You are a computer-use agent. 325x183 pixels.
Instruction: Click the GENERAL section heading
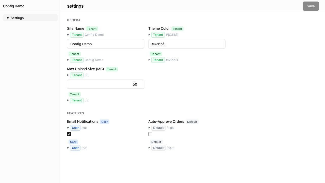75,20
